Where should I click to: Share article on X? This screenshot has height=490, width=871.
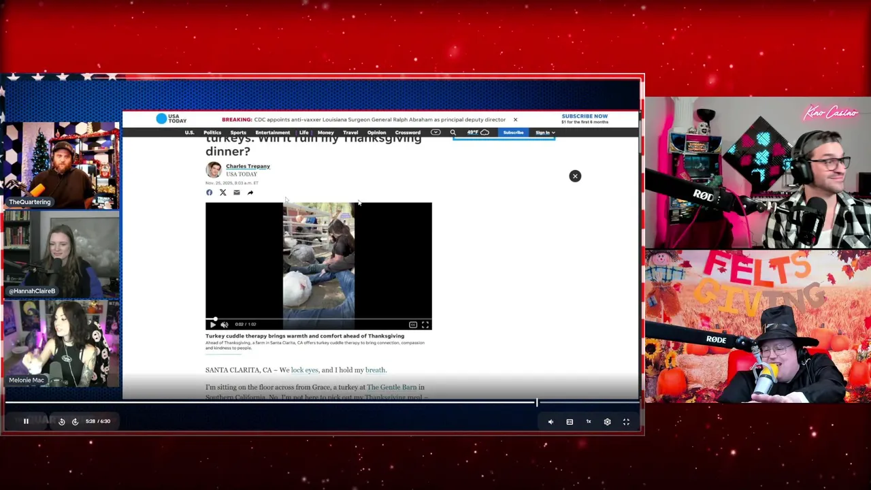pos(223,193)
